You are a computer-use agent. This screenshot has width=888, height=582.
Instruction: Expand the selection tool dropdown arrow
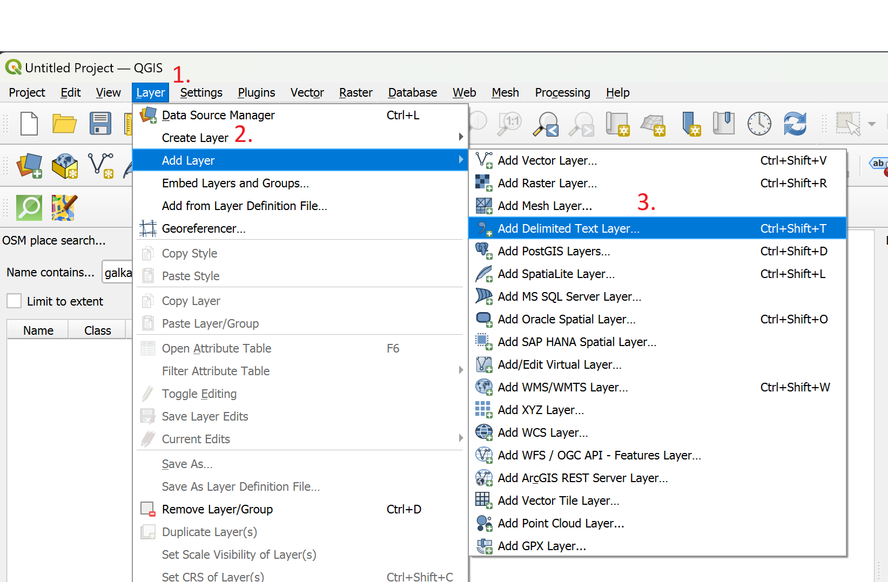click(871, 124)
